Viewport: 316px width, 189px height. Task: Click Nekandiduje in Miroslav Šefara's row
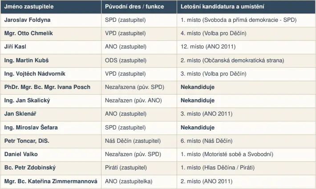pyautogui.click(x=198, y=128)
